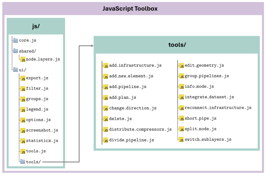Select the screenshot.js file name

42,130
